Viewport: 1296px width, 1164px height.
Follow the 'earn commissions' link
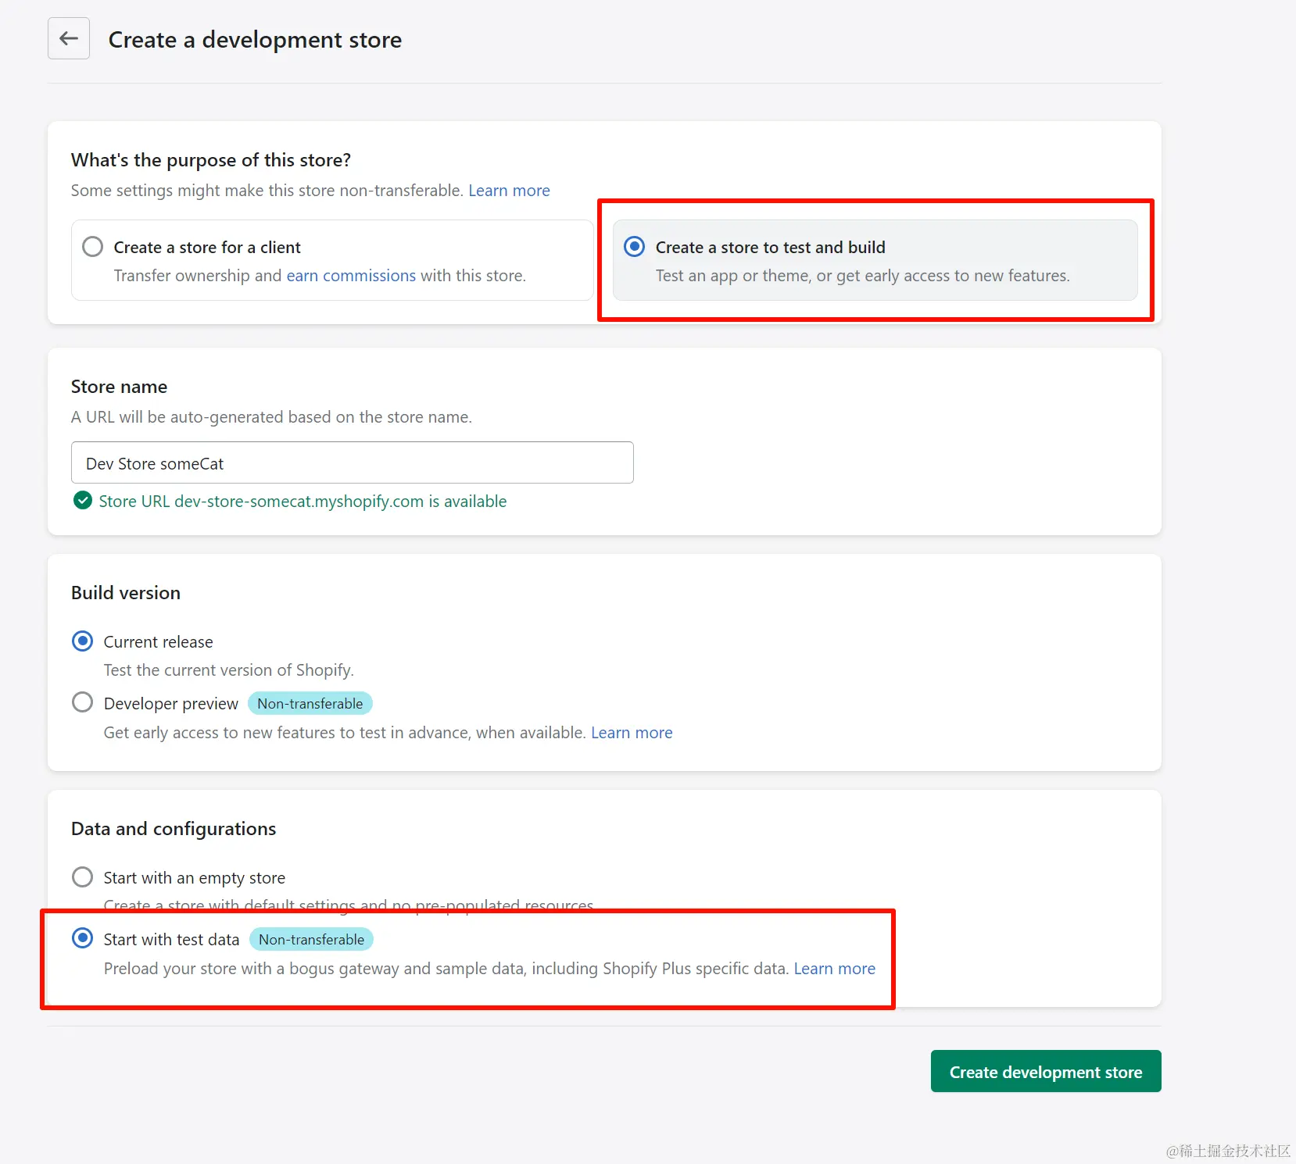[x=351, y=276]
